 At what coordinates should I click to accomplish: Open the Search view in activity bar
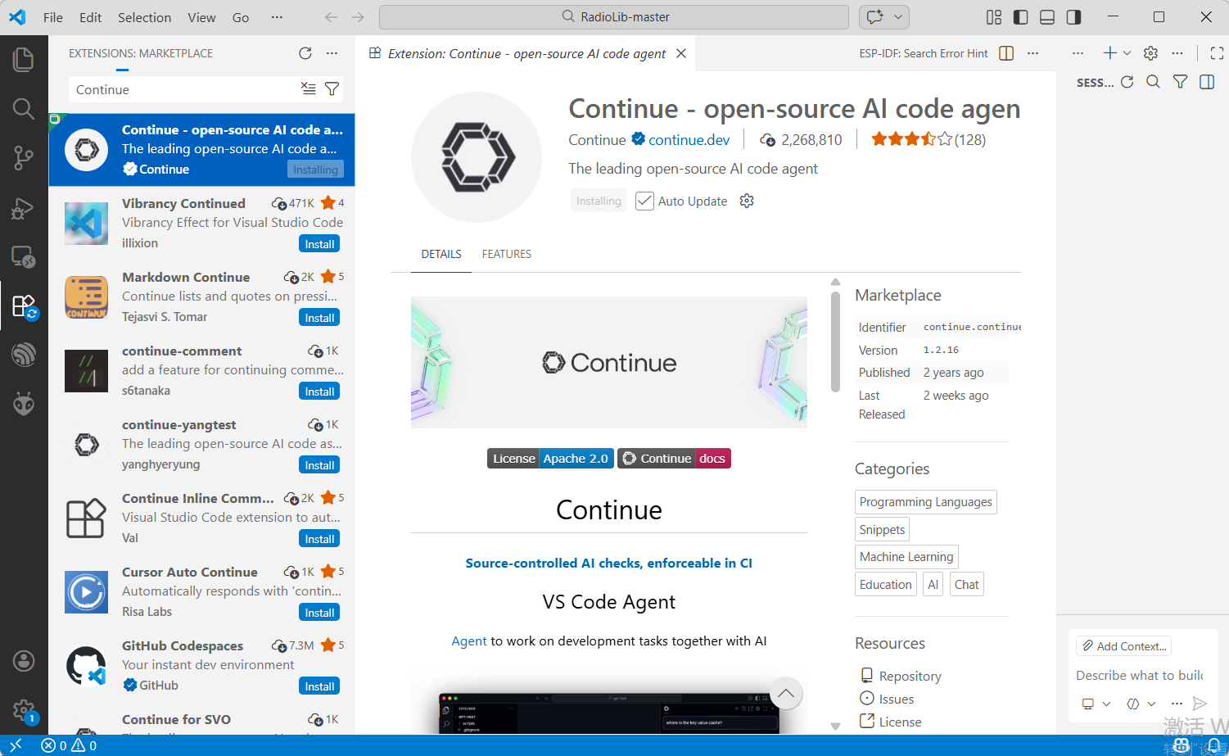coord(24,108)
